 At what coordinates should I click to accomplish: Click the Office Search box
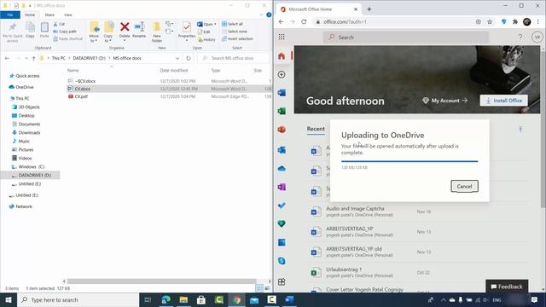click(x=406, y=38)
